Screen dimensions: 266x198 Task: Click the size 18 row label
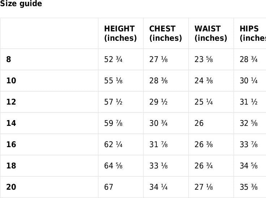coord(11,166)
